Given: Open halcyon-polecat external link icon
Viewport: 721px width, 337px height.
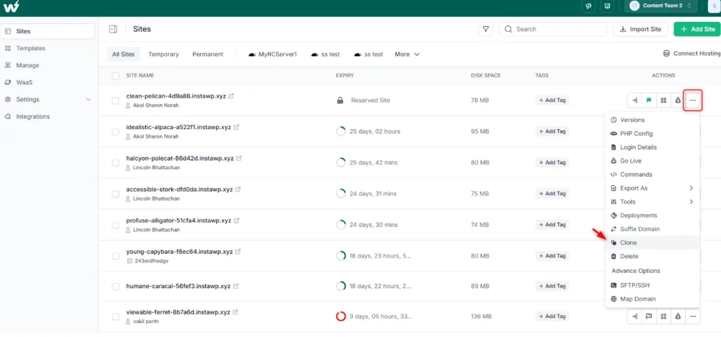Looking at the screenshot, I should (239, 158).
